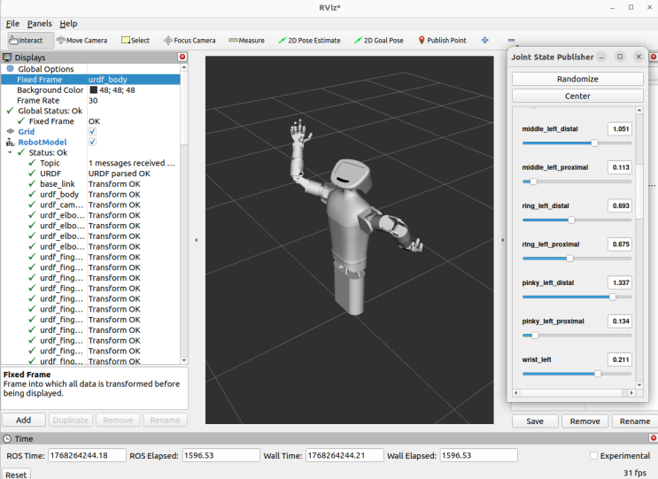Image resolution: width=658 pixels, height=479 pixels.
Task: Choose the Select tool
Action: click(135, 40)
